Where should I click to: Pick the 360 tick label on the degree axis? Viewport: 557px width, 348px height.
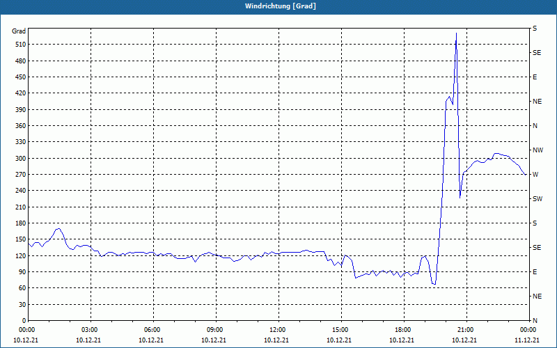pyautogui.click(x=20, y=126)
